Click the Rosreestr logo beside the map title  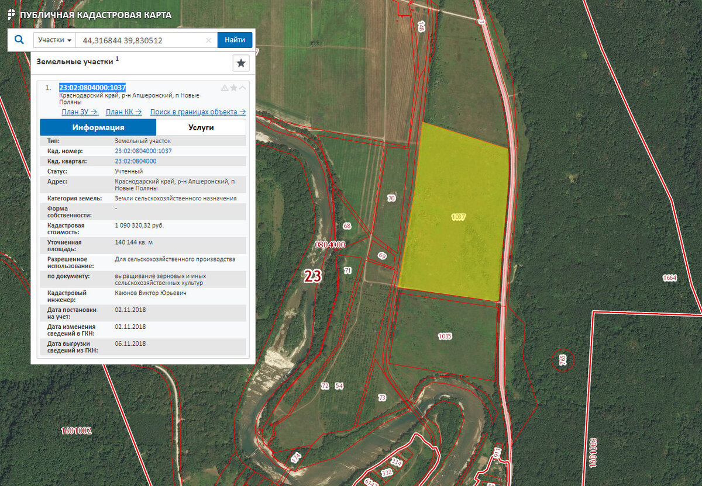[11, 15]
